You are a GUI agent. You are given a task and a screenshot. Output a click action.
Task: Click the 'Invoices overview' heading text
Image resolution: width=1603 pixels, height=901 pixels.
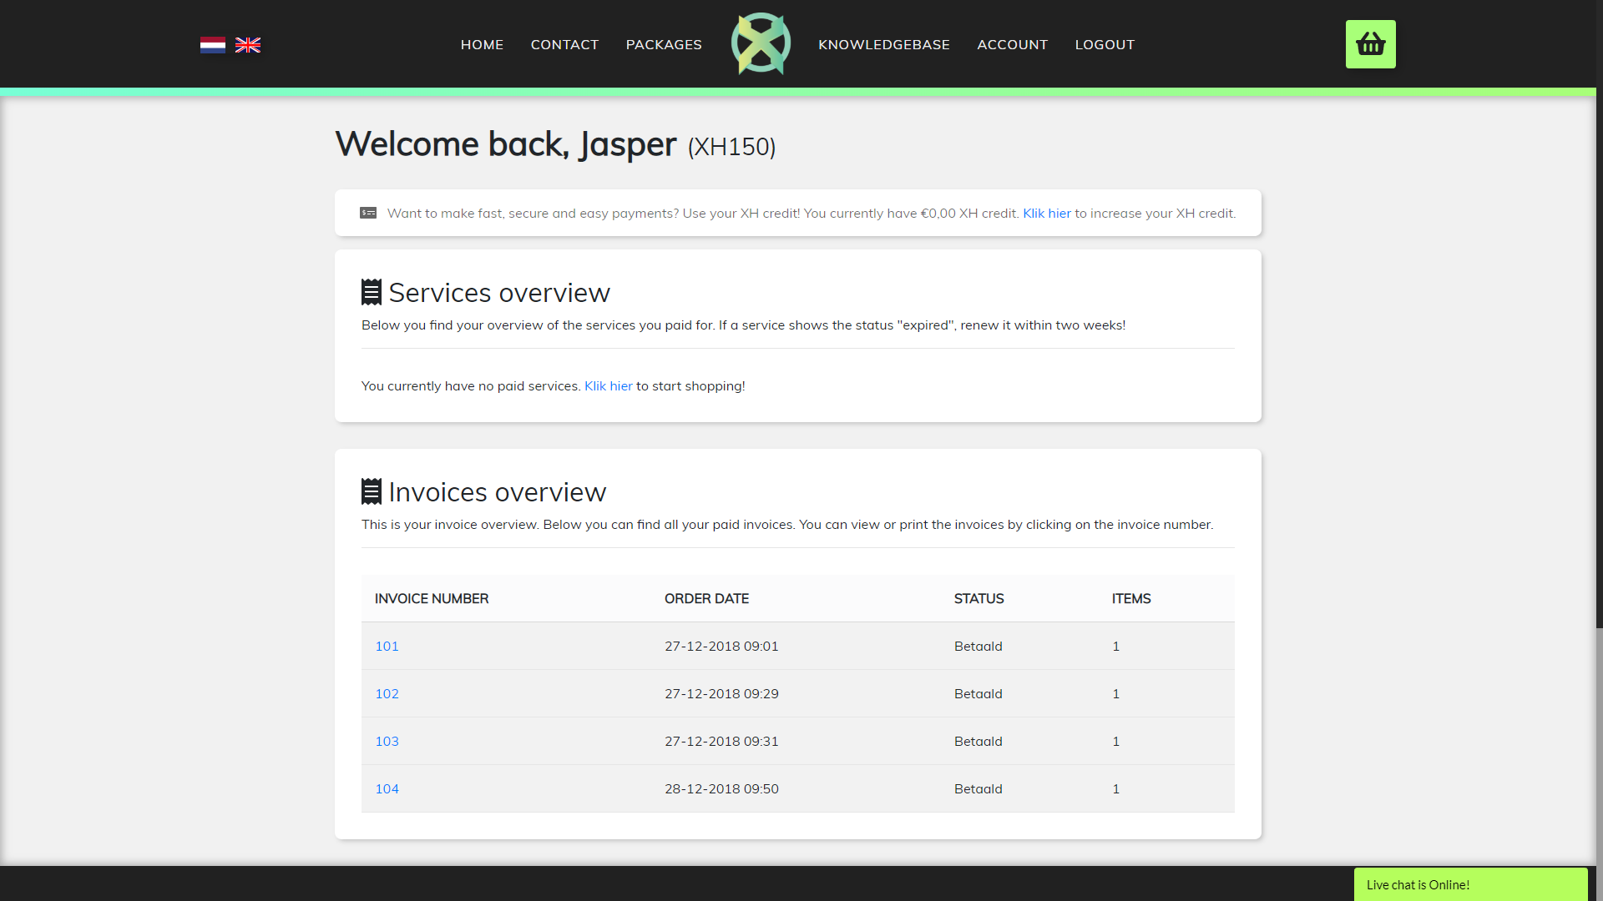pyautogui.click(x=498, y=492)
